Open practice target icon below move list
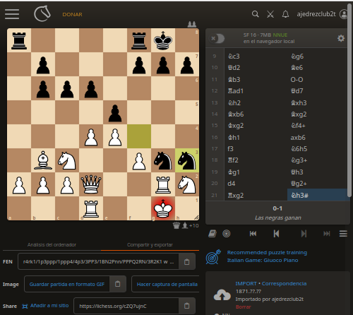 point(227,234)
